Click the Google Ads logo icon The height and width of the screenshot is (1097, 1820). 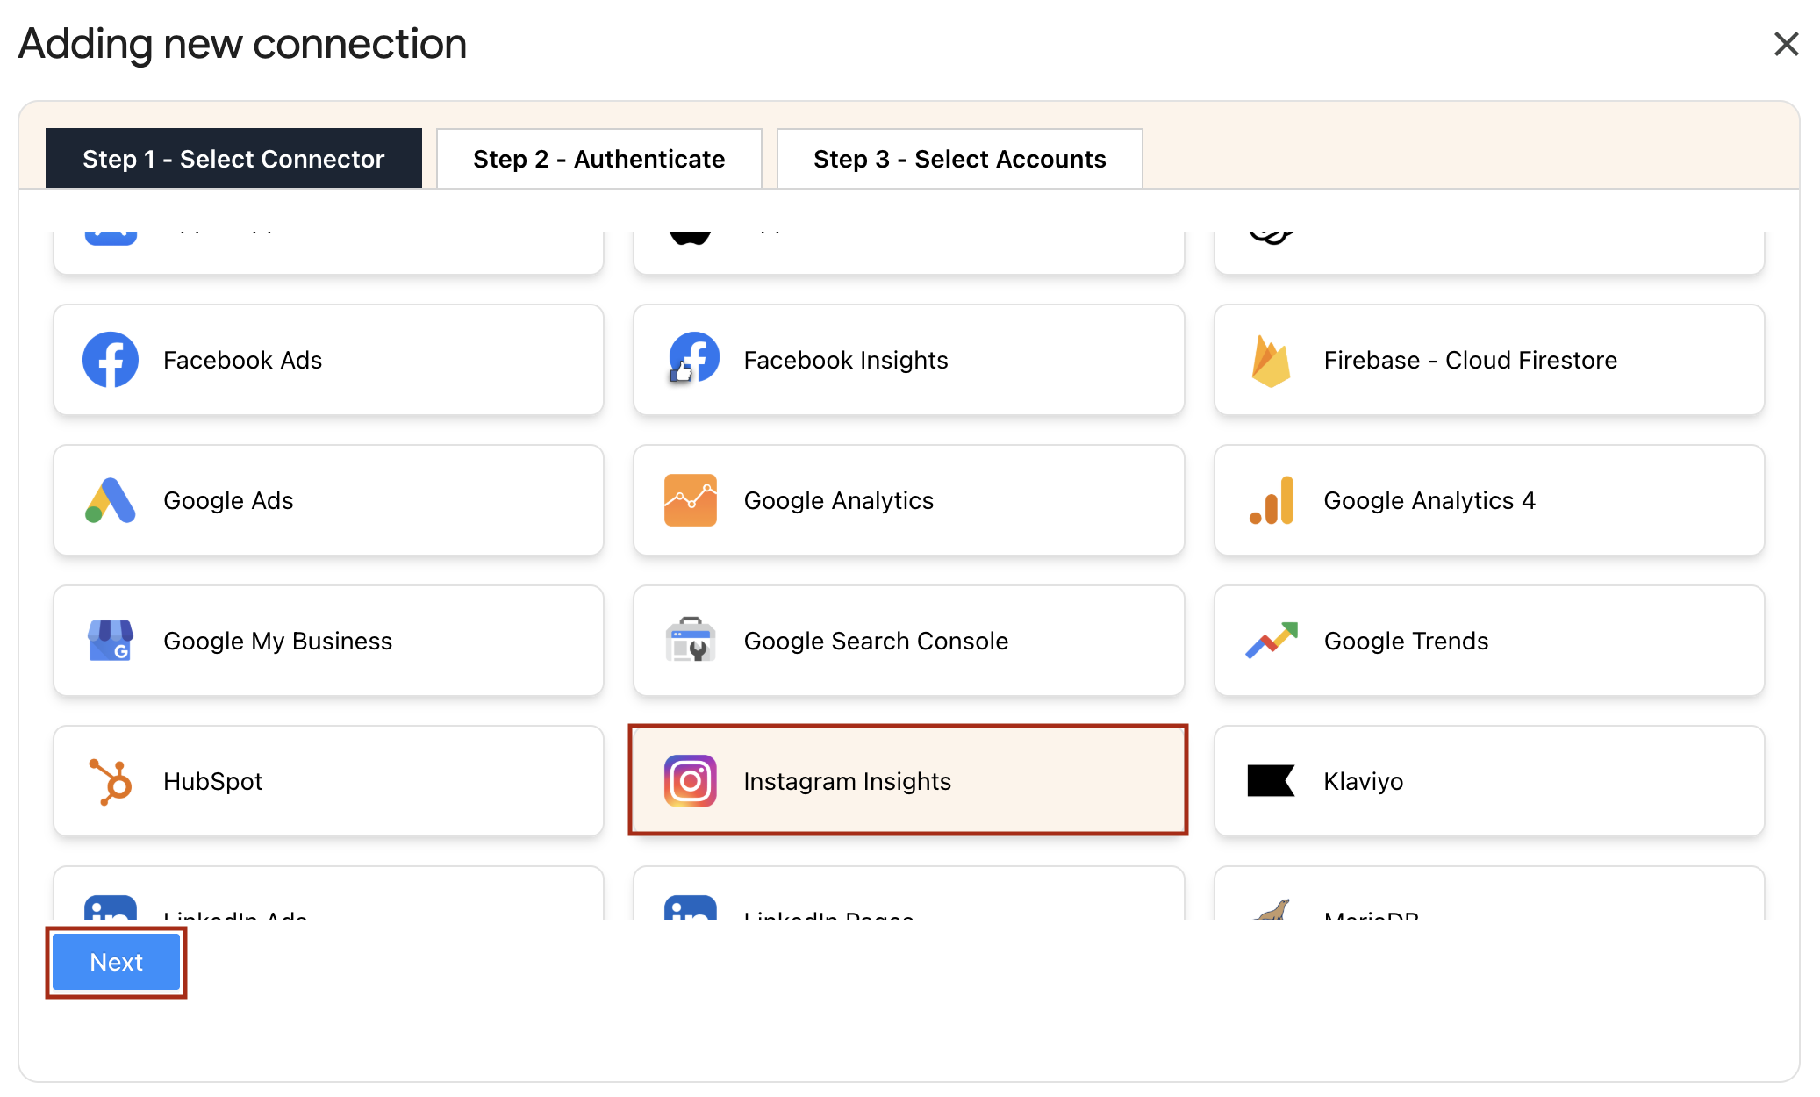(111, 500)
